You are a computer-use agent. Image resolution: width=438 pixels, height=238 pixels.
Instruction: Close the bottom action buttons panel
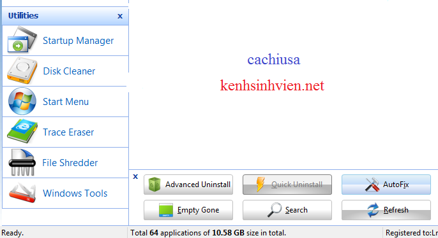(135, 176)
